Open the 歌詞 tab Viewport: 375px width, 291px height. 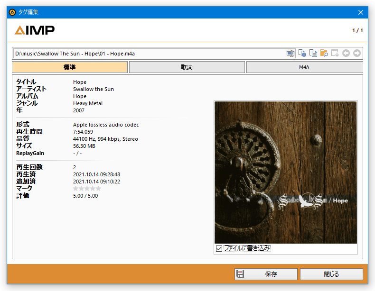pyautogui.click(x=187, y=67)
